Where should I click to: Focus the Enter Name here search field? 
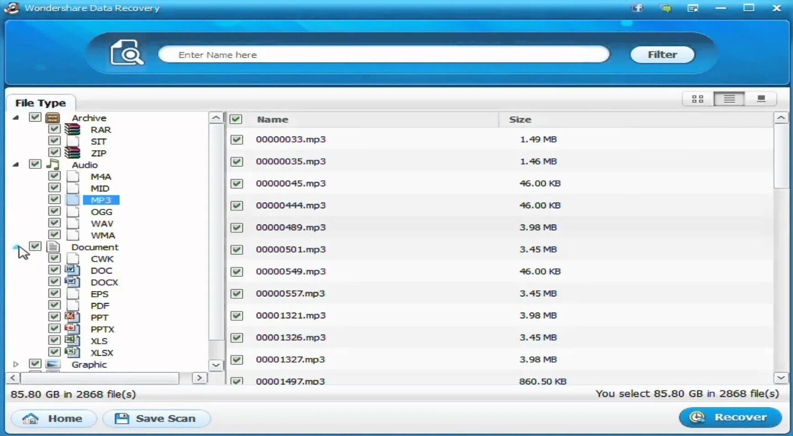click(x=384, y=55)
